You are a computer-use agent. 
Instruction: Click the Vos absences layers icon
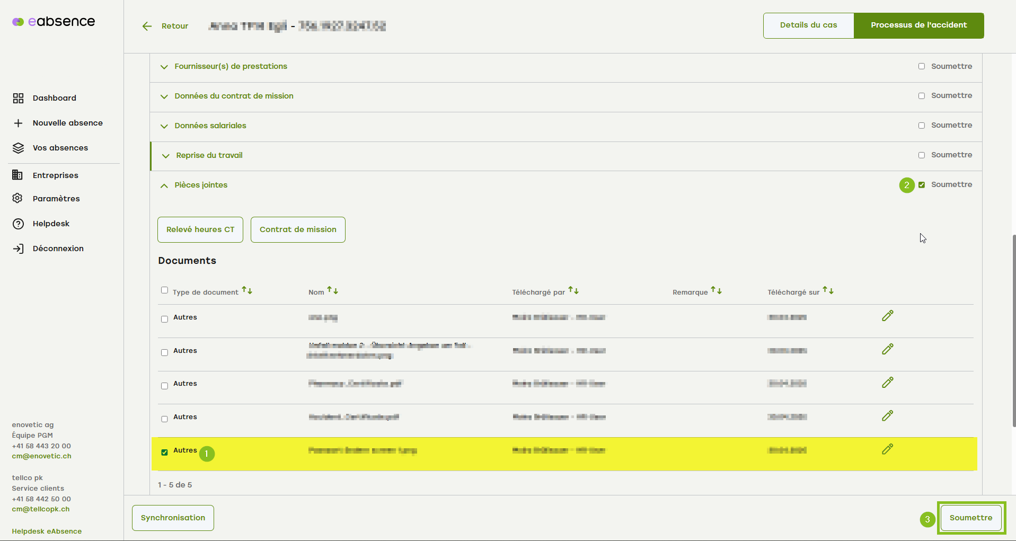(18, 148)
